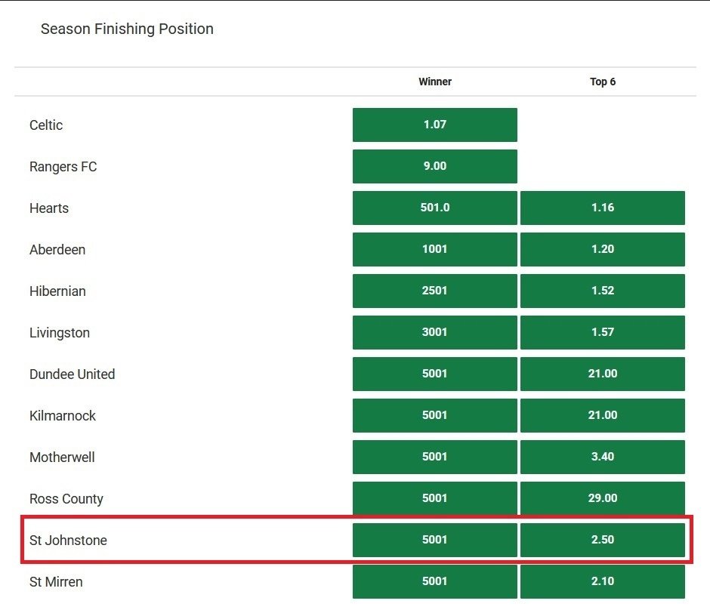Viewport: 710px width, 613px height.
Task: Click Hibernian Top 6 odds 1.52
Action: 602,291
